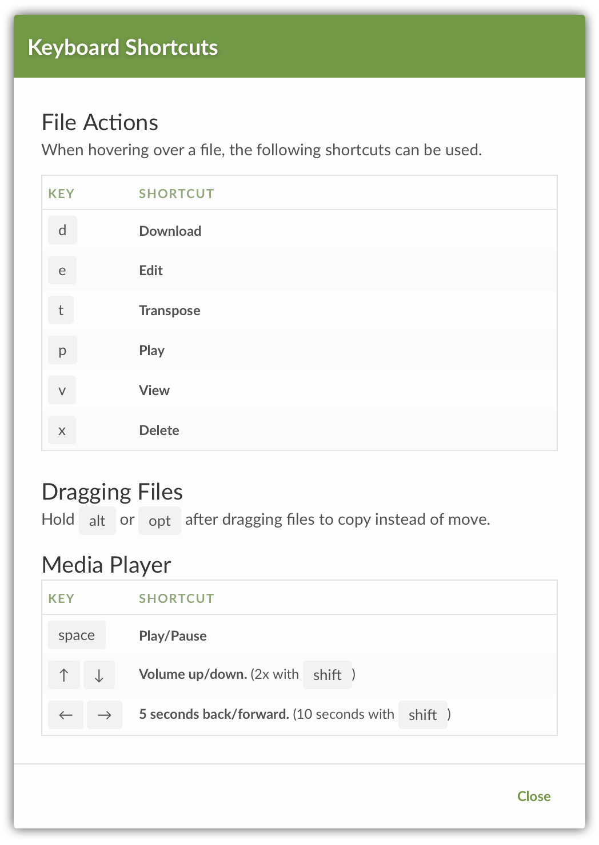
Task: Select the 'v' key badge for View
Action: point(62,390)
